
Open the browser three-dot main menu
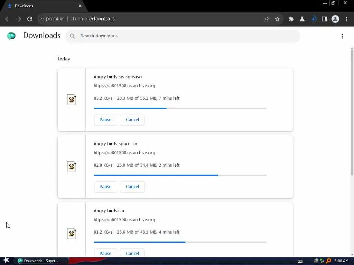(x=346, y=19)
